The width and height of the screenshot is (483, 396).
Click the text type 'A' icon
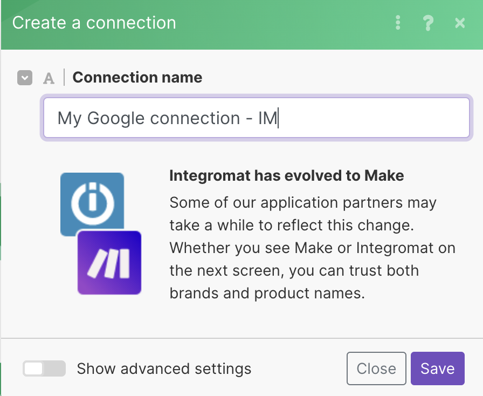tap(49, 78)
